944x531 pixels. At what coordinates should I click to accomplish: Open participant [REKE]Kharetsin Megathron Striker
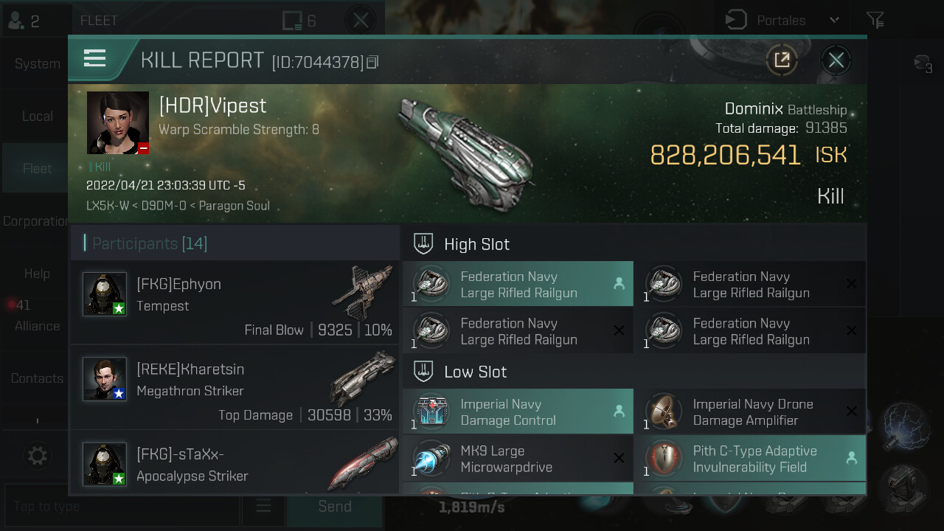(x=235, y=388)
